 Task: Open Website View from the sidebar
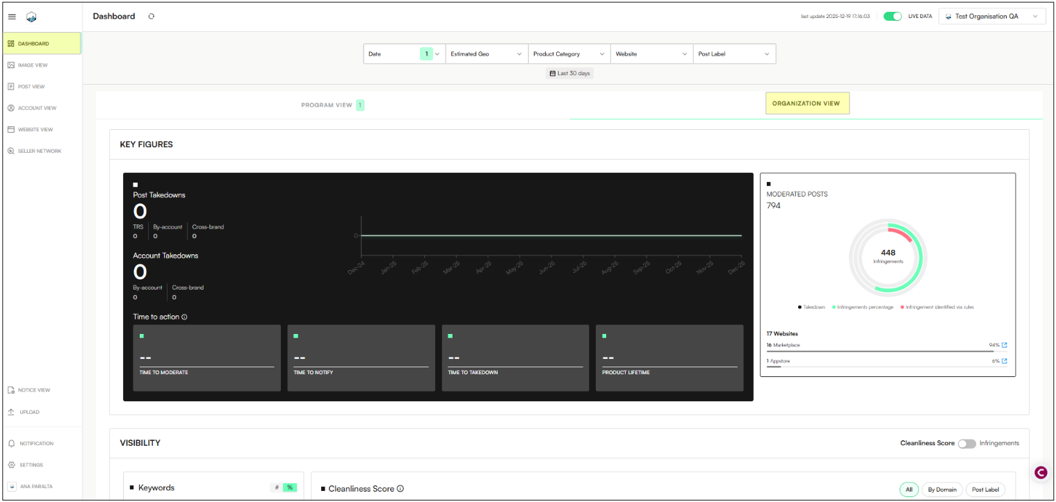click(x=41, y=130)
